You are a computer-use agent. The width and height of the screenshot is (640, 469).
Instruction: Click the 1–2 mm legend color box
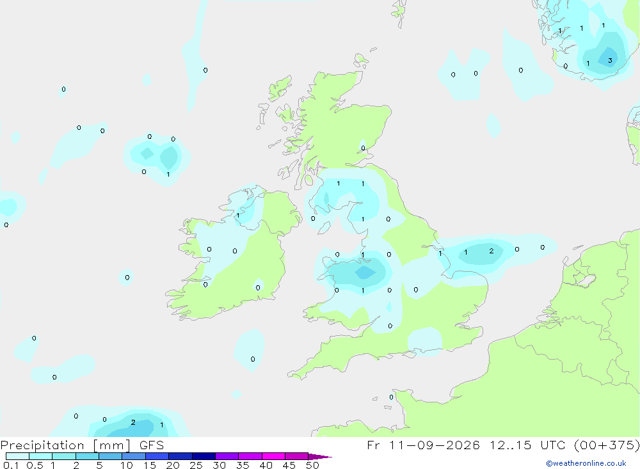coord(64,456)
